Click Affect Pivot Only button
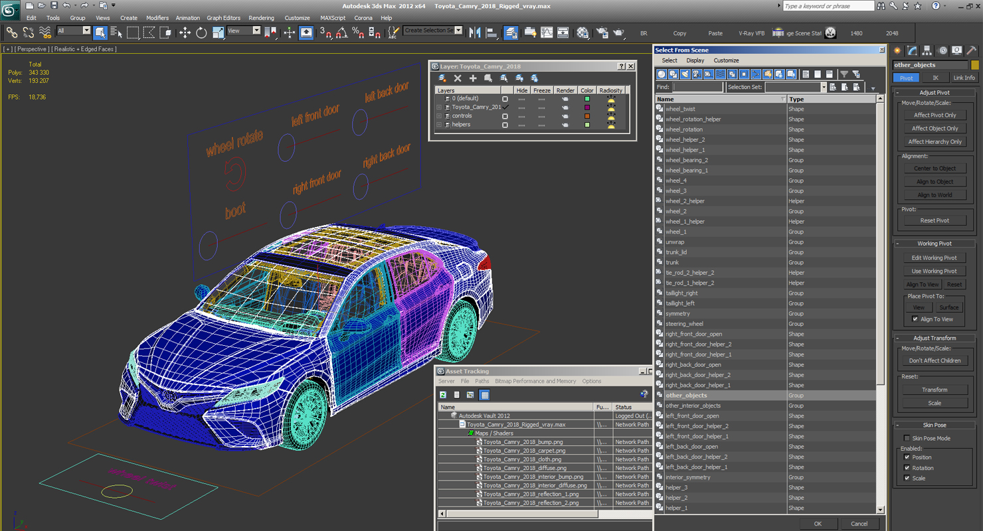This screenshot has width=983, height=531. click(x=935, y=115)
